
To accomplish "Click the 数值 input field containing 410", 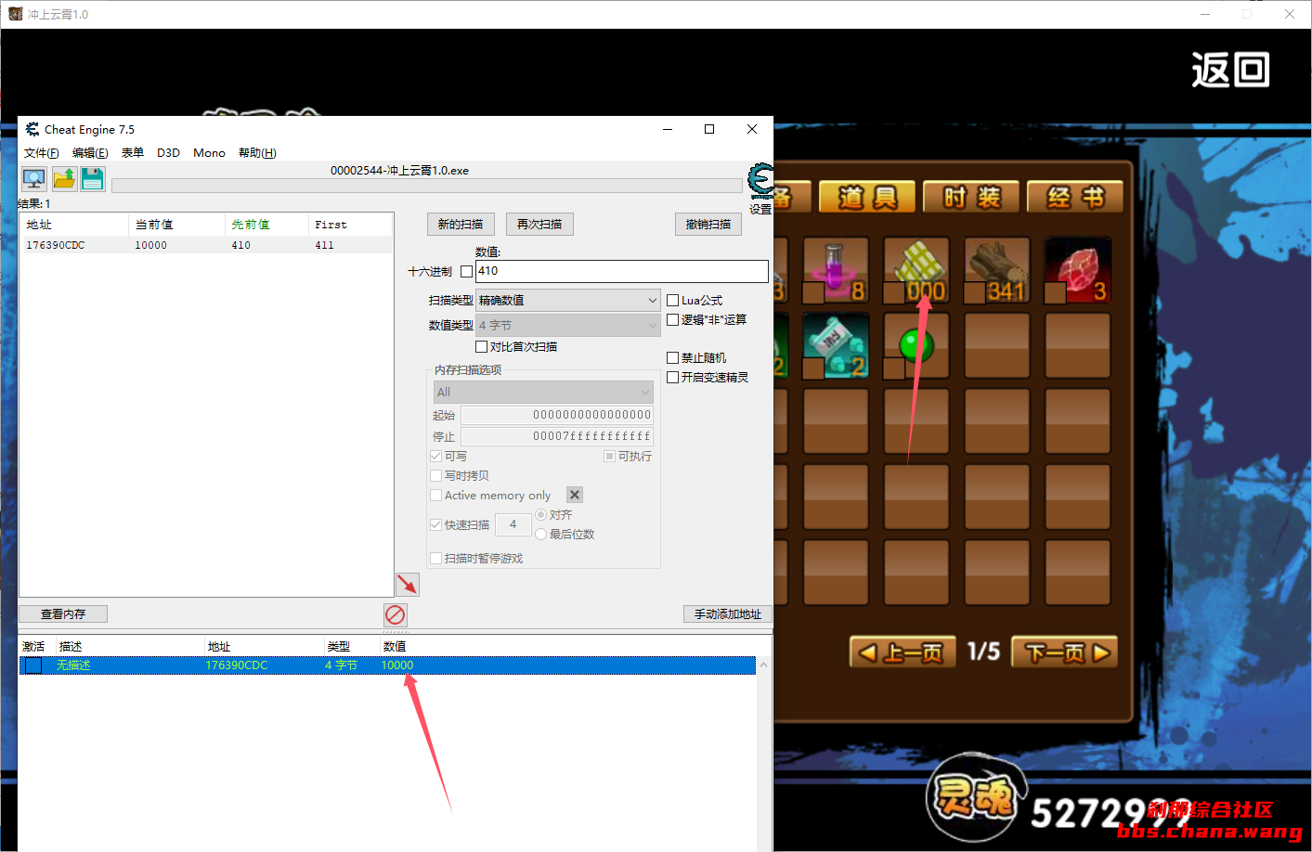I will 621,271.
